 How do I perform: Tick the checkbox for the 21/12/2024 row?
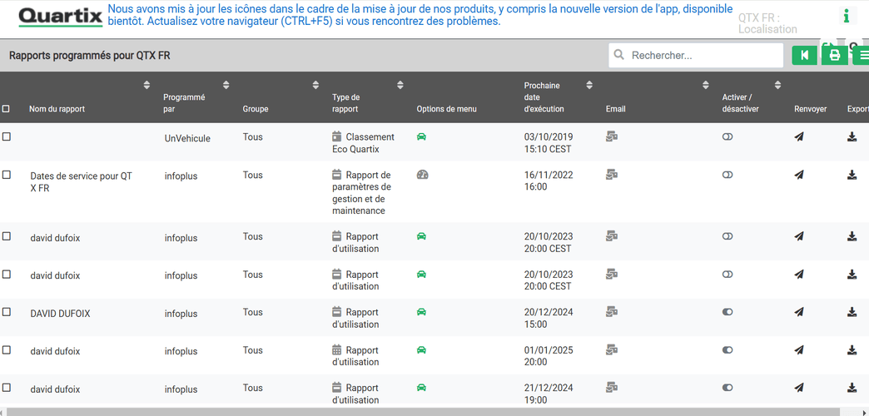point(7,387)
